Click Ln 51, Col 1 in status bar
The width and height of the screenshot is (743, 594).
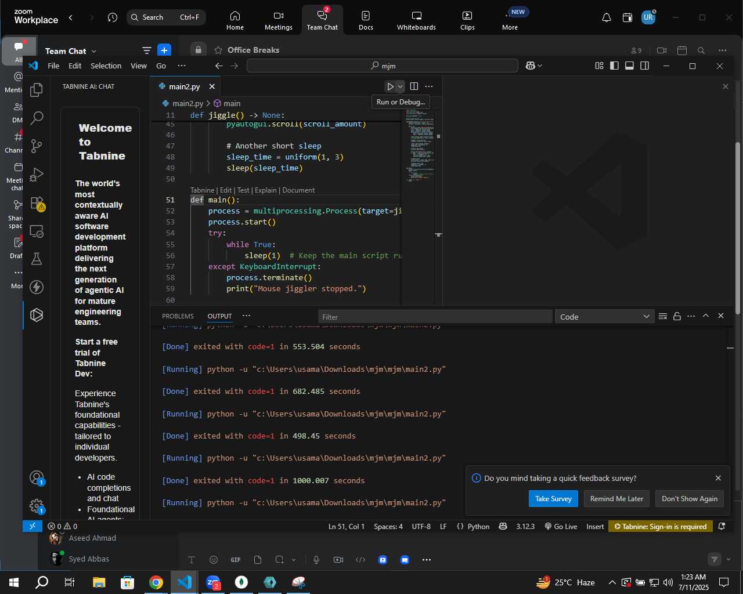(x=347, y=527)
